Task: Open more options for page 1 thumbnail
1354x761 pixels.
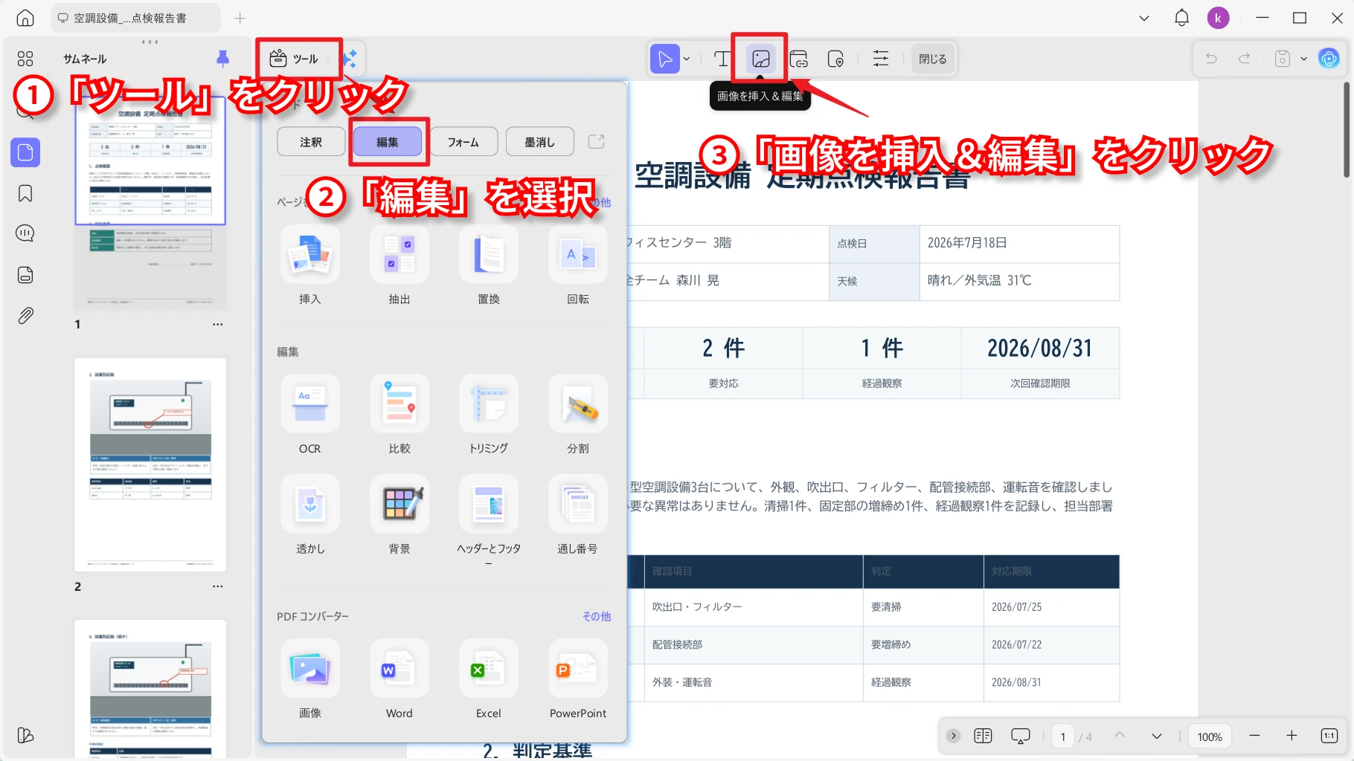Action: (x=217, y=324)
